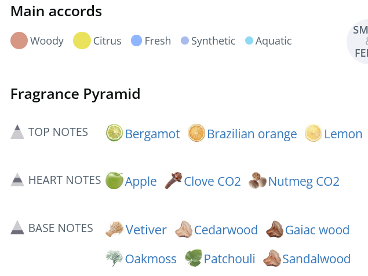Screen dimensions: 368x276
Task: Click the partially visible round badge
Action: point(358,42)
